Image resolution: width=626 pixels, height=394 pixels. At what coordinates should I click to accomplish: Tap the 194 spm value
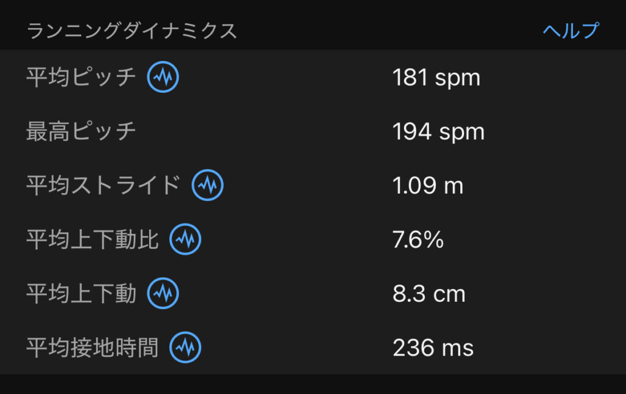tap(438, 132)
